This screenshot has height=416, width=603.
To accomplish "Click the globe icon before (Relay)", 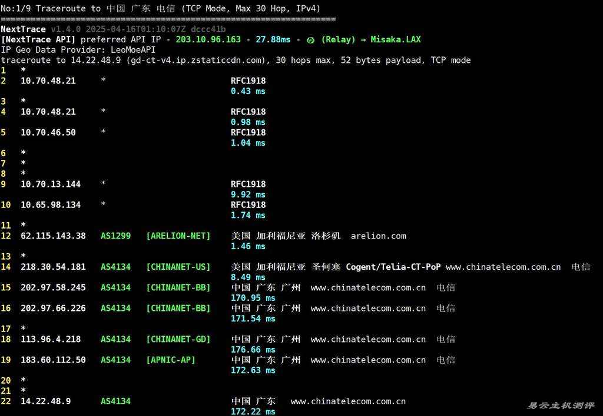I will pos(311,40).
